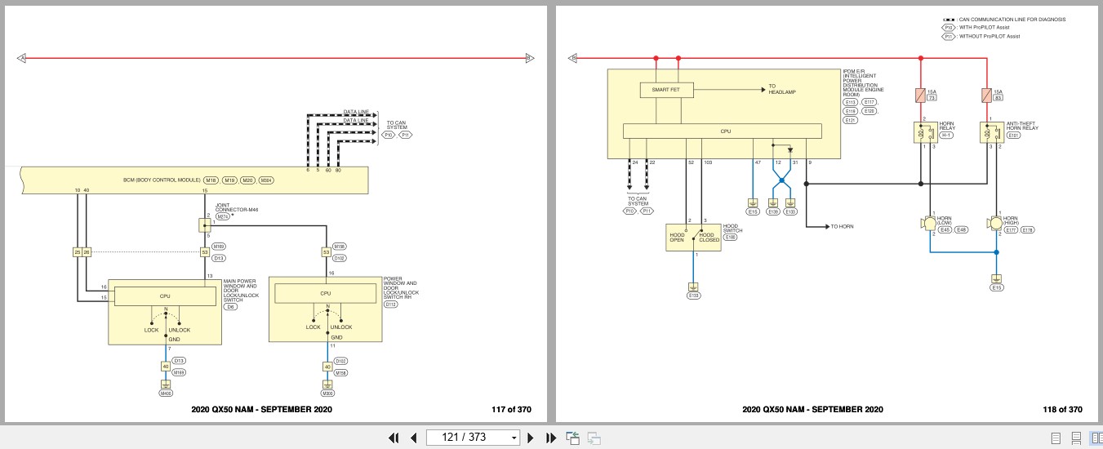The width and height of the screenshot is (1103, 449).
Task: Click the HOOD OPEN box
Action: click(678, 237)
